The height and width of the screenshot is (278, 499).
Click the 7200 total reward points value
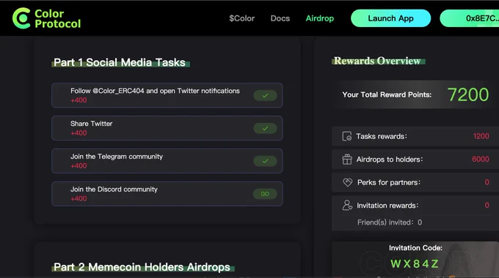(468, 94)
